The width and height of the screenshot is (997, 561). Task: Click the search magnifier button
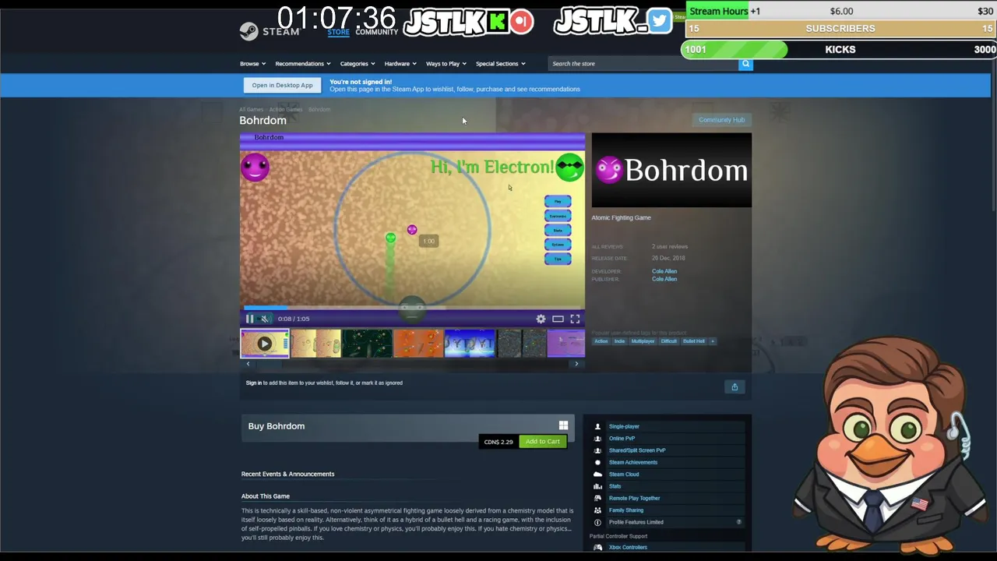[x=745, y=64]
